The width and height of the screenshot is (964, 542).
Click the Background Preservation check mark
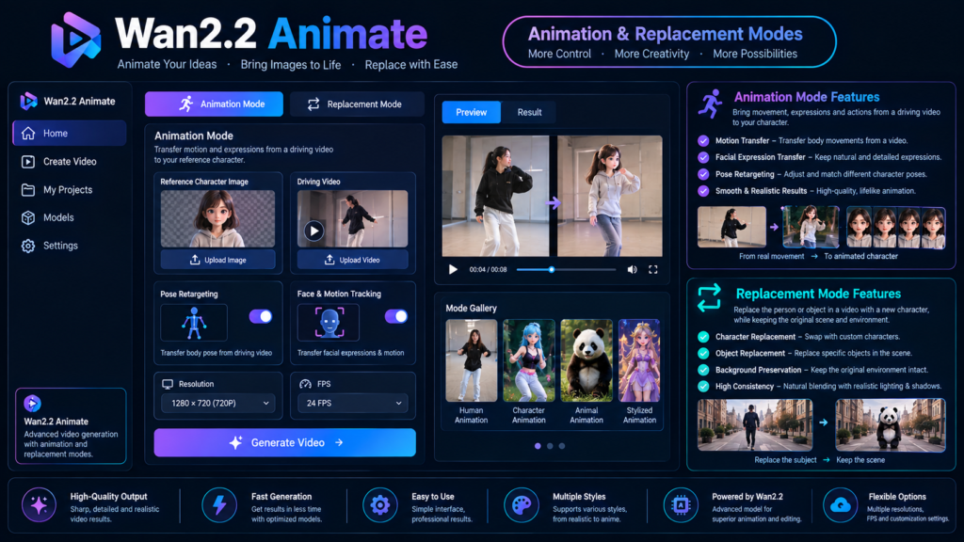click(703, 370)
